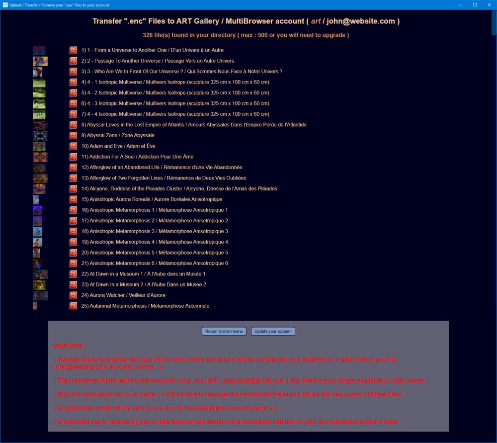Open thumbnail for 'Anisotropic Metamorphosis 4'
Image resolution: width=497 pixels, height=443 pixels.
pos(37,242)
